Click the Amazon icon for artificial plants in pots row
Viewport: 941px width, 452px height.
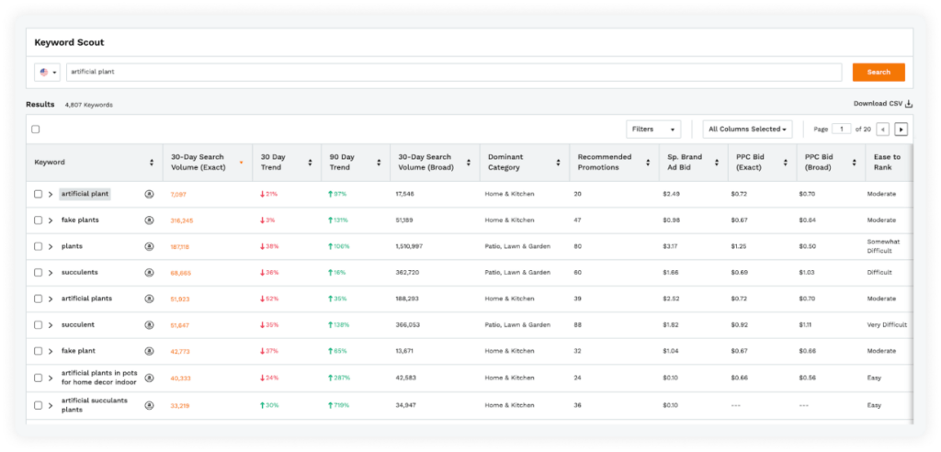149,378
